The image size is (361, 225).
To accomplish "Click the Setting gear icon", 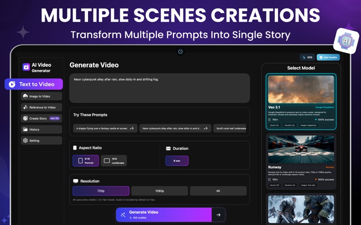I will (x=25, y=140).
